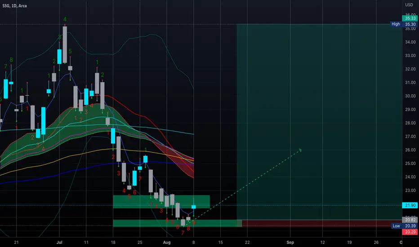Image resolution: width=419 pixels, height=247 pixels.
Task: Click the 25.00 price axis label
Action: tap(410, 163)
